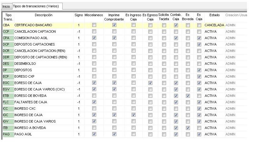Screen dimensions: 254x147
Task: Select the IGV row code cell
Action: pyautogui.click(x=8, y=121)
